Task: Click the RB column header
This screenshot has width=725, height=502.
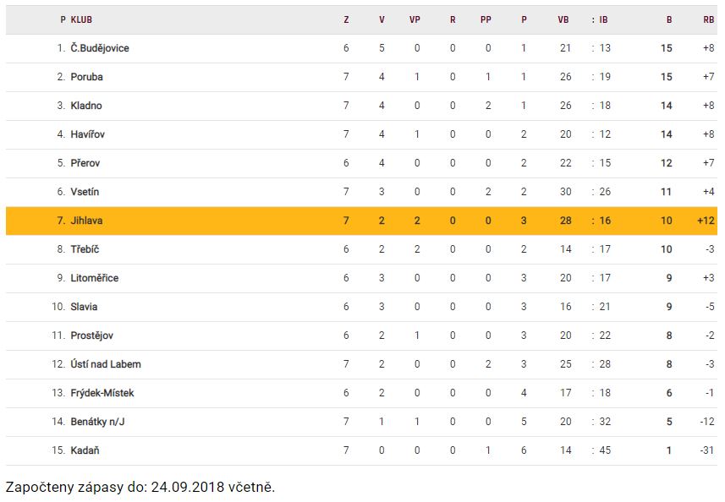Action: coord(708,19)
